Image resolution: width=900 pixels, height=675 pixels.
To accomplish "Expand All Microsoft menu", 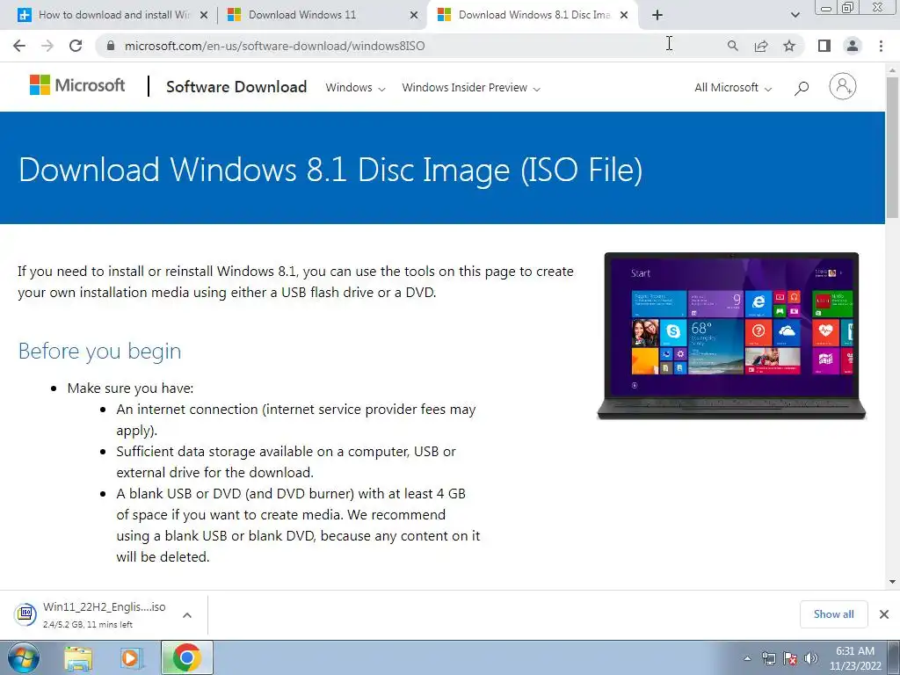I will click(x=733, y=88).
